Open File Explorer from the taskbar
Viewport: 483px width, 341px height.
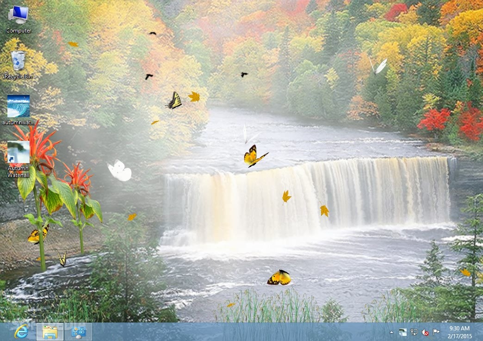50,332
